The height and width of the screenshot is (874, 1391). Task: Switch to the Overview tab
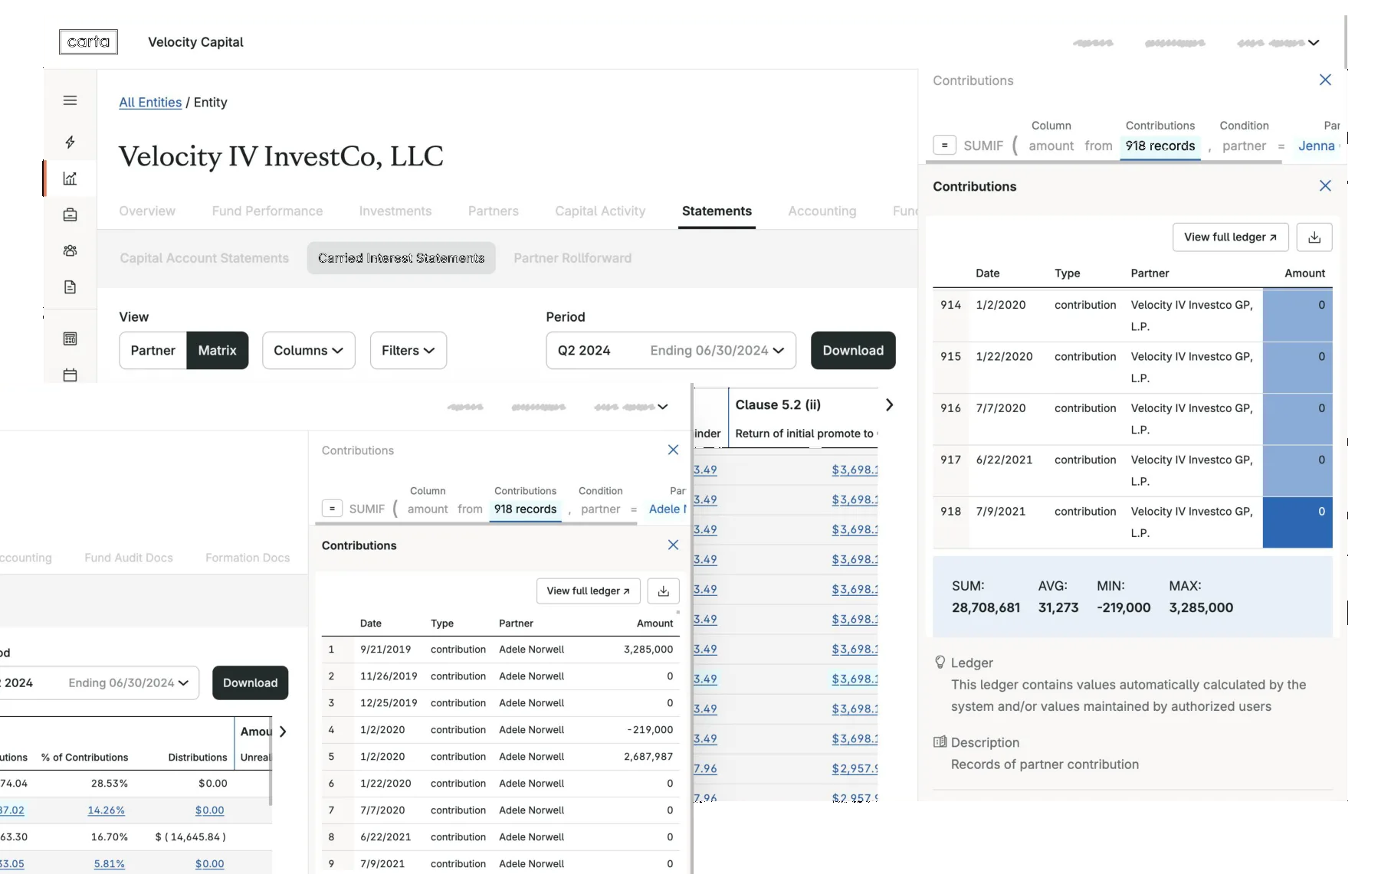(147, 211)
